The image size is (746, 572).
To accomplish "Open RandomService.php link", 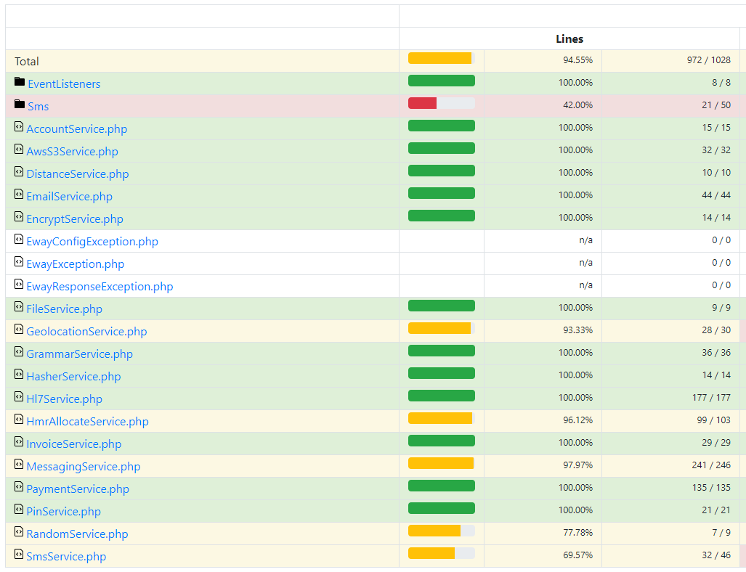I will click(x=77, y=534).
